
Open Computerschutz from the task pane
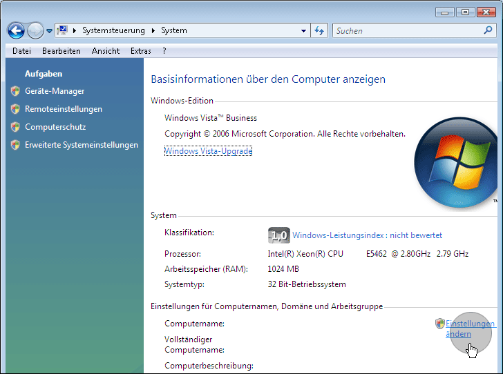point(55,127)
